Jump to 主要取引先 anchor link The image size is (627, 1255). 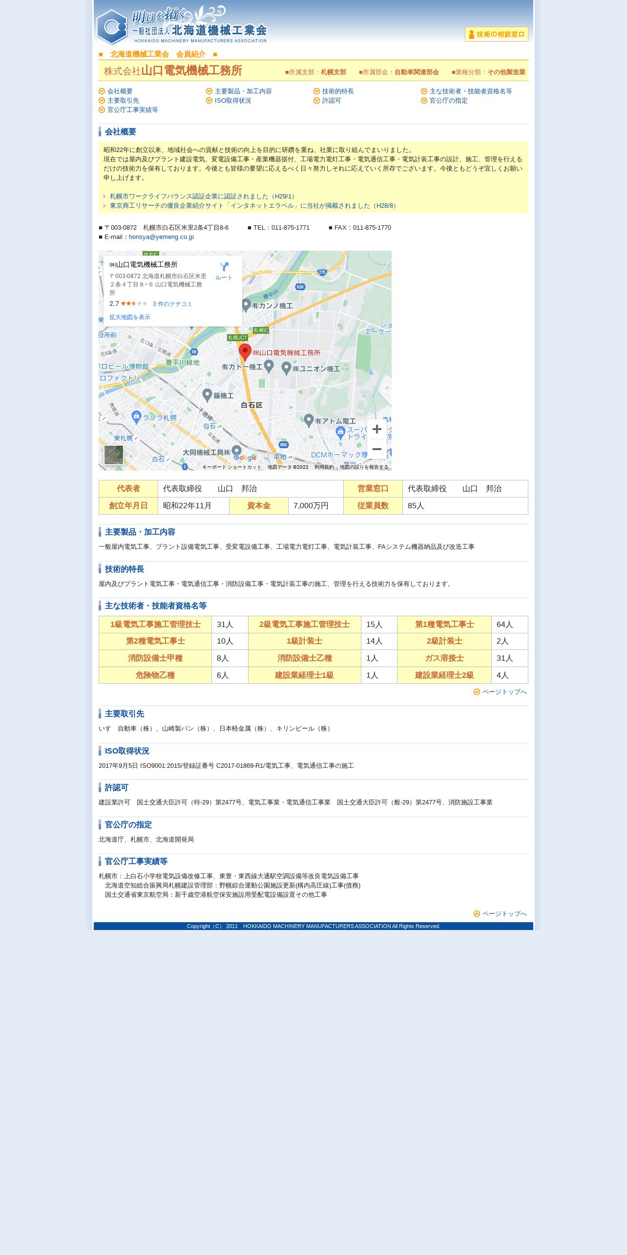[x=123, y=101]
